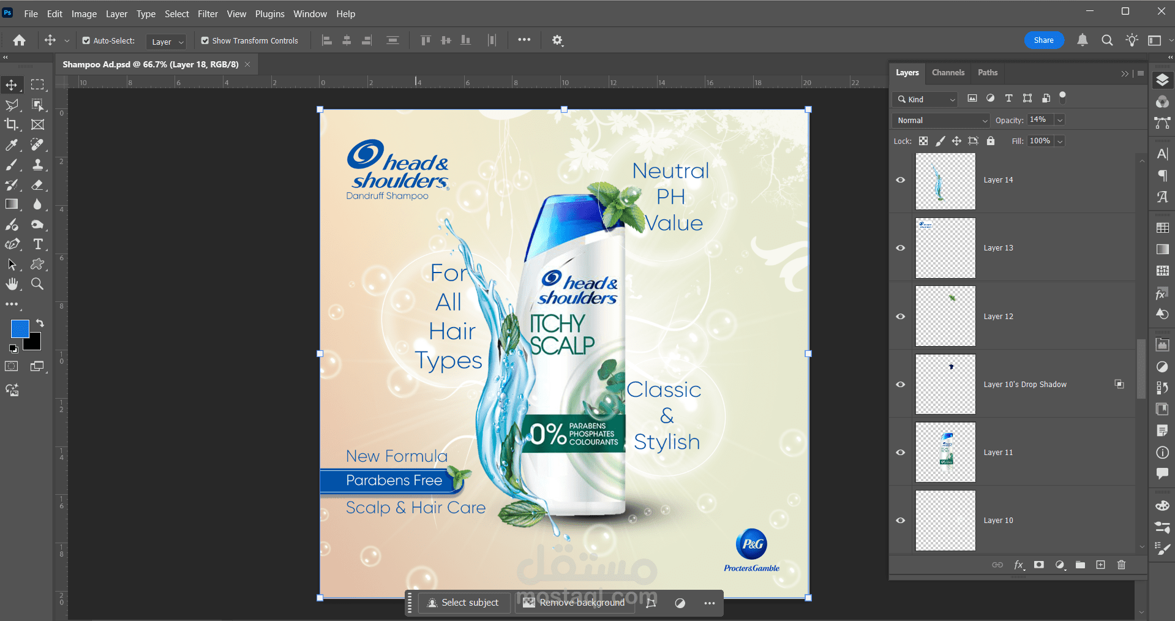Image resolution: width=1175 pixels, height=621 pixels.
Task: Toggle Show Transform Controls checkbox
Action: (x=205, y=41)
